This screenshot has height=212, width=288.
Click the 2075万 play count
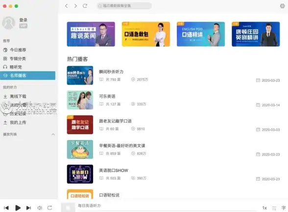pyautogui.click(x=143, y=79)
